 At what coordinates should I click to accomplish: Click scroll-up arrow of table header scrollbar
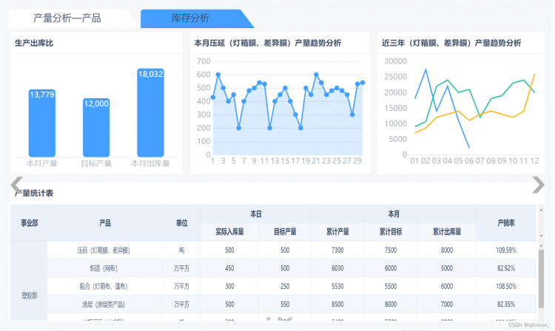541,210
